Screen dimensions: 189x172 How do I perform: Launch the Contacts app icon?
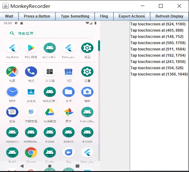coord(31,92)
